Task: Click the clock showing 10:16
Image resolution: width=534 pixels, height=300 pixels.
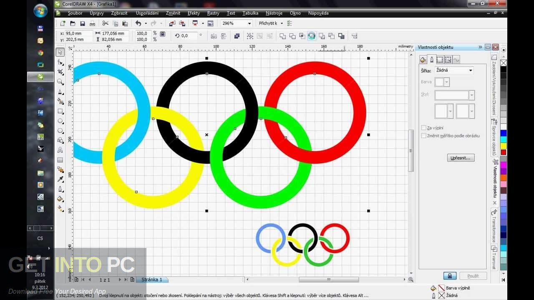Action: click(x=40, y=275)
